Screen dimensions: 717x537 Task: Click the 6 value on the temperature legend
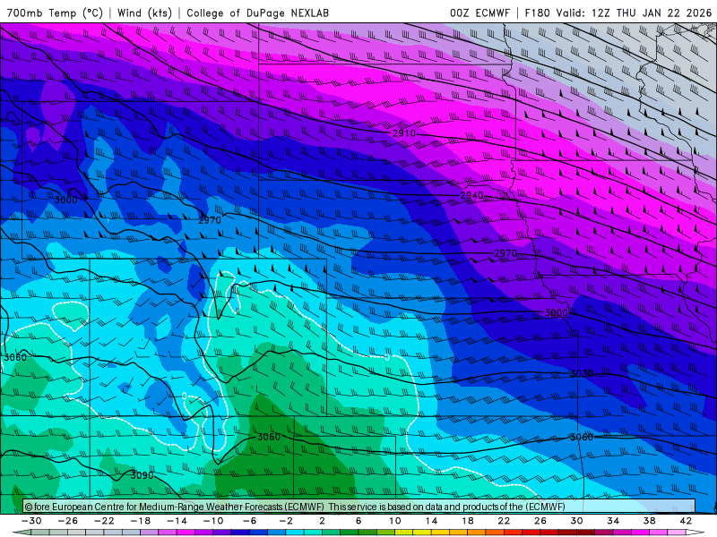pos(358,521)
